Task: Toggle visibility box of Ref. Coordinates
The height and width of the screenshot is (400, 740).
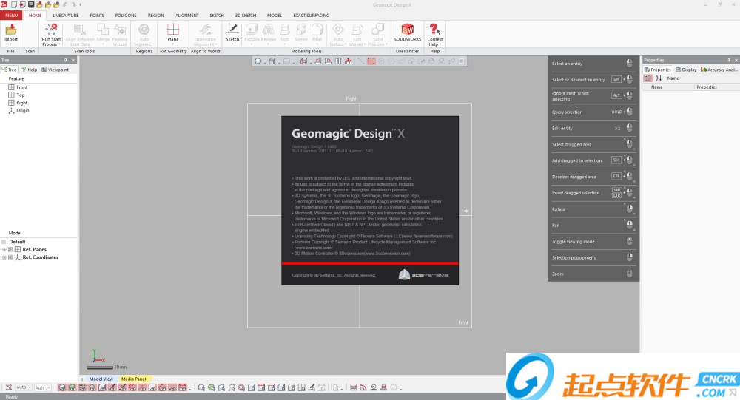Action: point(10,257)
